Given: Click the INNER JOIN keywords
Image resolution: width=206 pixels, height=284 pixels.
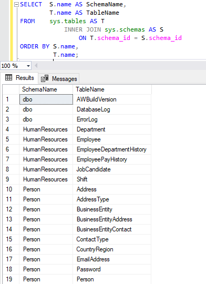Looking at the screenshot, I should pyautogui.click(x=83, y=29).
